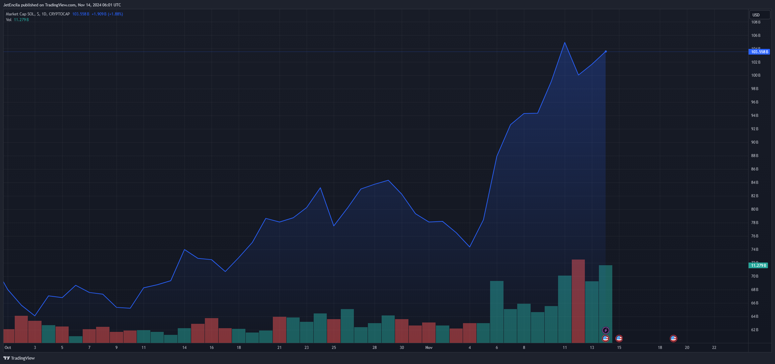The height and width of the screenshot is (364, 775).
Task: Click the JetEncila author name in header
Action: 11,5
